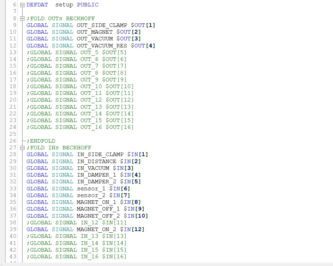Click the MAGNET_ON_1 signal name
This screenshot has width=333, height=266.
[x=97, y=202]
